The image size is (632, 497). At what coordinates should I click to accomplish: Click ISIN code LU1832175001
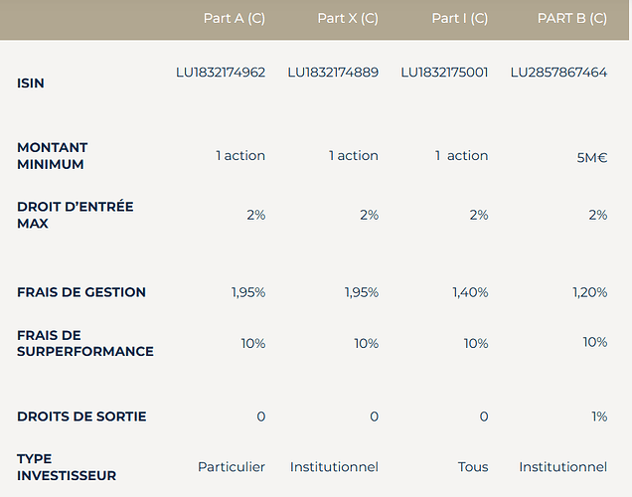click(444, 73)
